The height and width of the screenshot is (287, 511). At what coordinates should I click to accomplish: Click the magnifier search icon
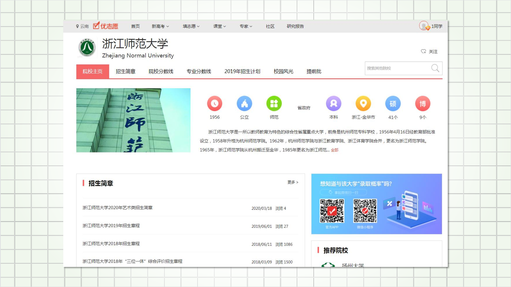click(435, 68)
